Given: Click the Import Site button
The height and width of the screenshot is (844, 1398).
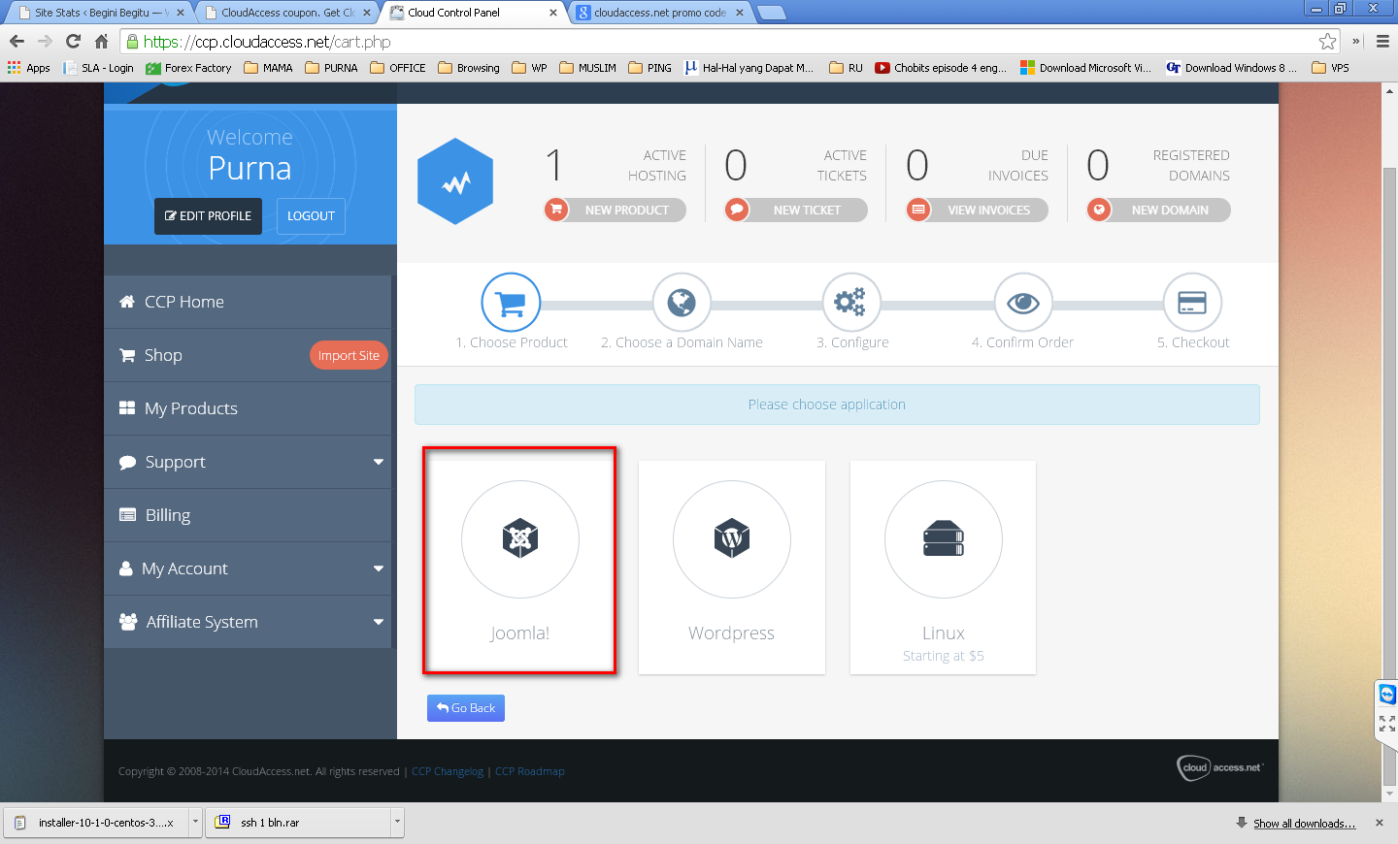Looking at the screenshot, I should click(349, 355).
